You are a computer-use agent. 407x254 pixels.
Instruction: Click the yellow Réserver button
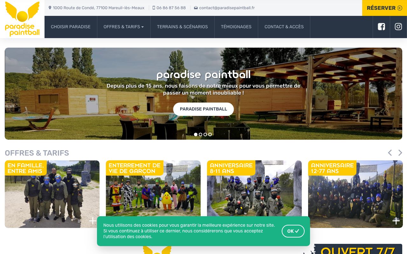(x=384, y=8)
